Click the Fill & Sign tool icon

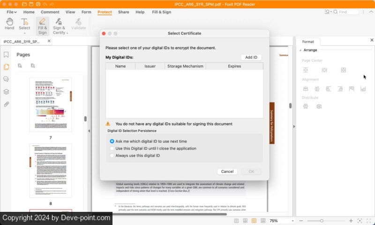coord(42,24)
